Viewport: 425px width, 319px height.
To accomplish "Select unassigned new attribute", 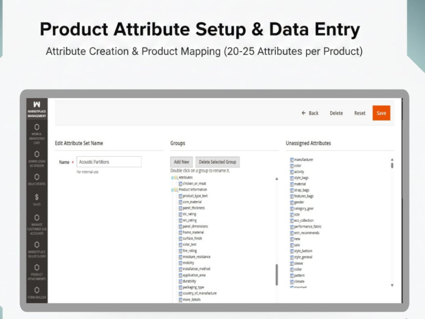I will pyautogui.click(x=295, y=239).
